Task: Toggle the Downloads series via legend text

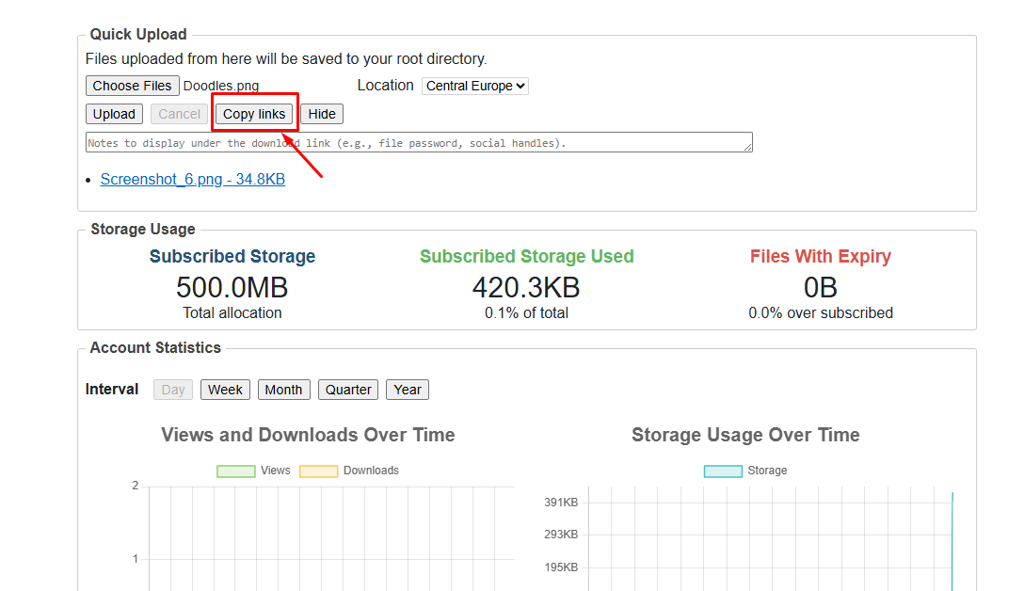Action: [x=371, y=471]
